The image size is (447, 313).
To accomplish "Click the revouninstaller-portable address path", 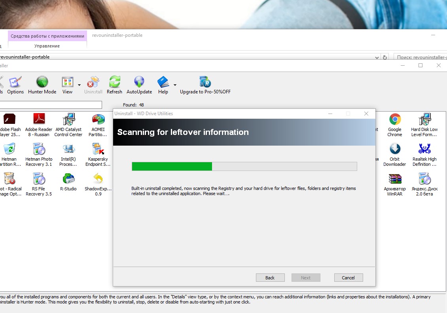I will (x=25, y=57).
